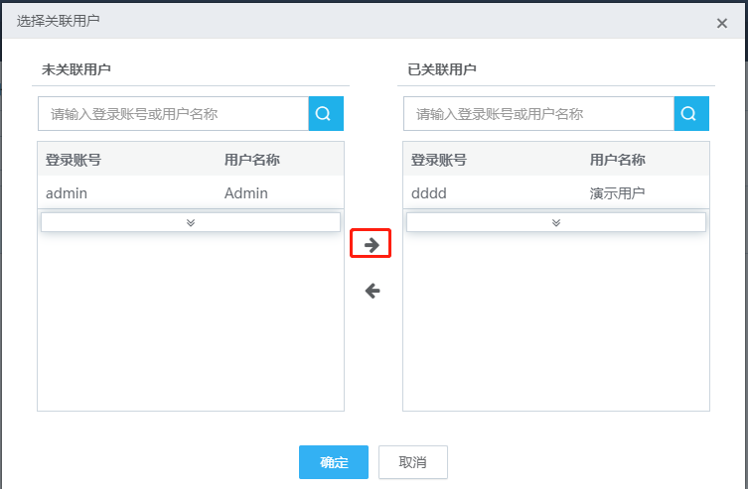Move selected user left with arrow button
Viewport: 748px width, 489px height.
tap(373, 291)
